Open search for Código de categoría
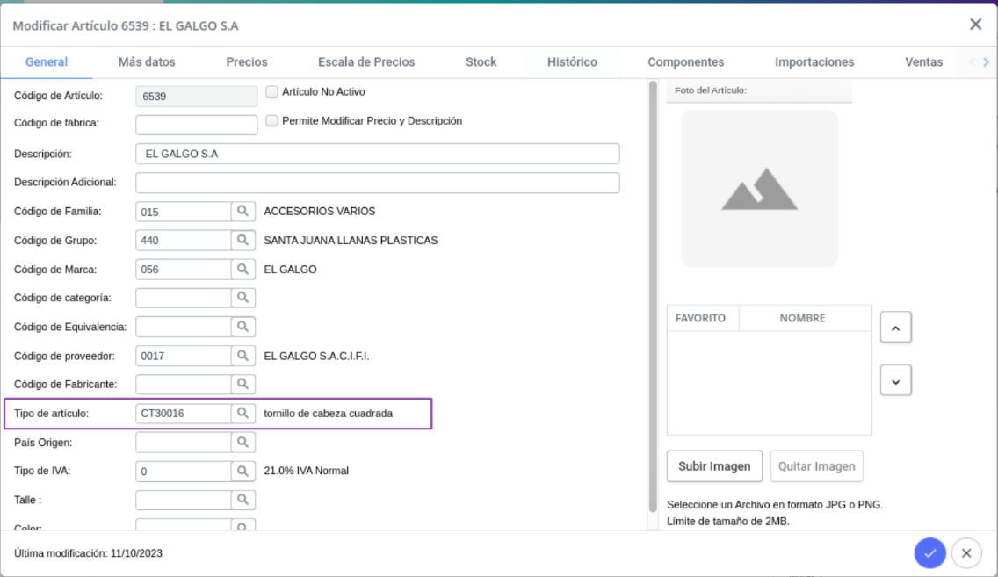The width and height of the screenshot is (998, 577). coord(242,298)
